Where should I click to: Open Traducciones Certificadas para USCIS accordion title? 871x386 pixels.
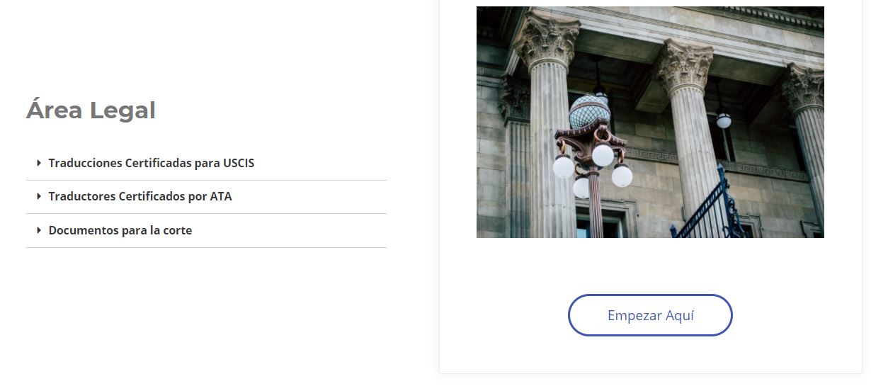pos(152,163)
